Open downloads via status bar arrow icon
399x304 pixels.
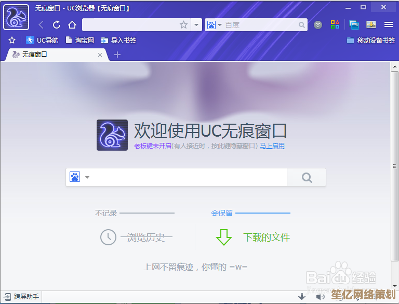coord(302,297)
